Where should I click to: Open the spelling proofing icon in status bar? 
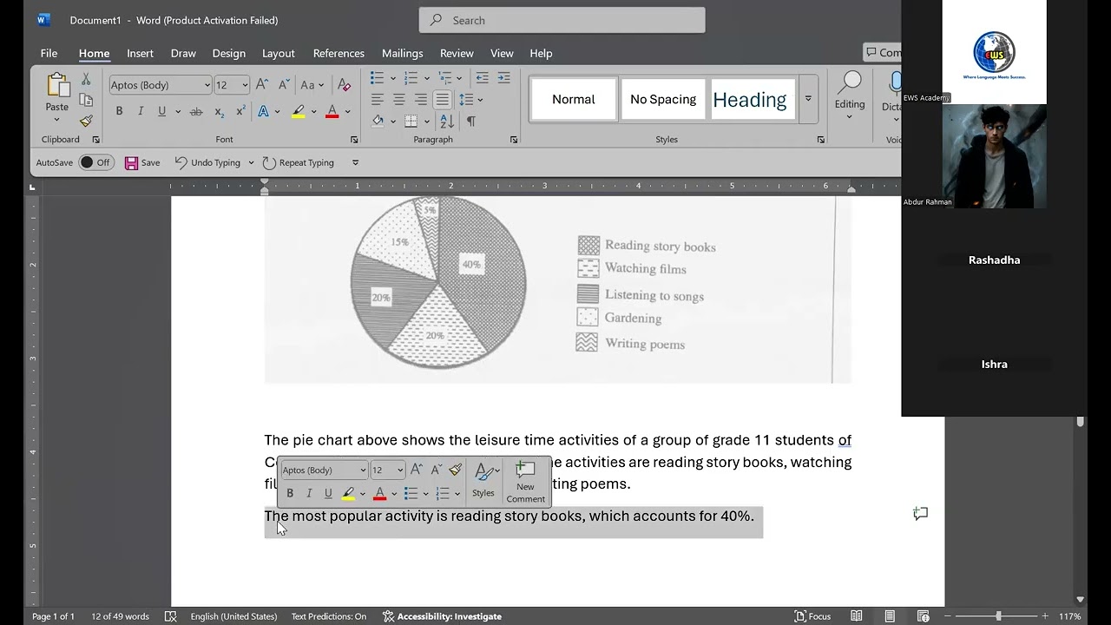coord(171,616)
